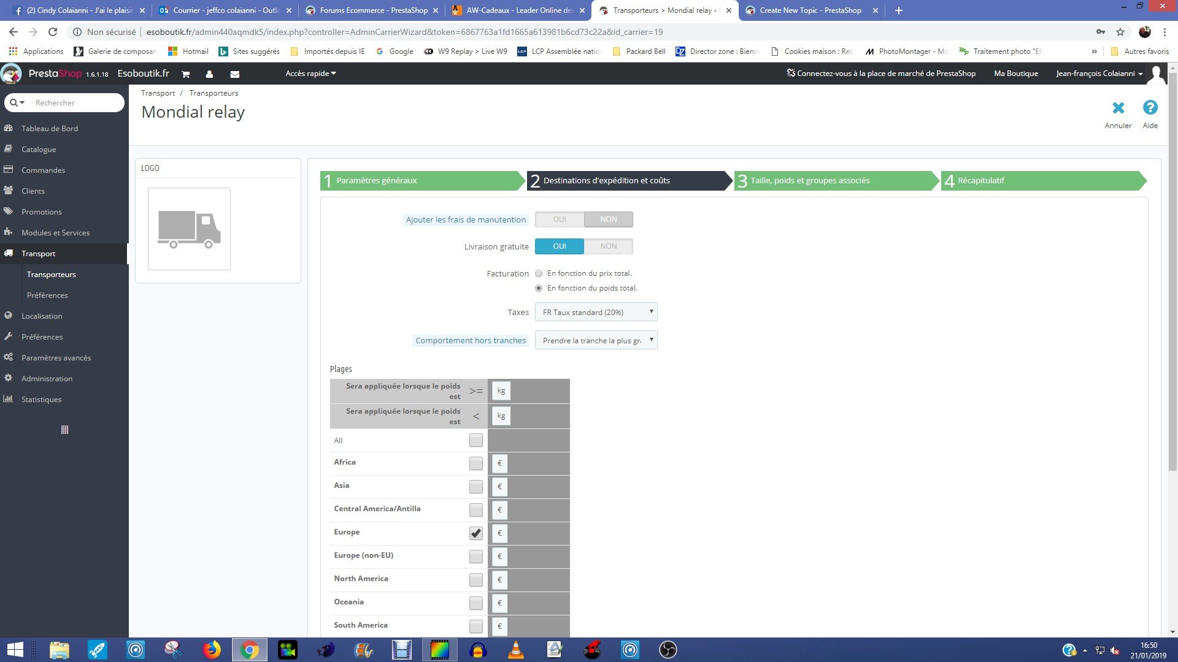Click the blue Annuler X icon

click(x=1118, y=108)
